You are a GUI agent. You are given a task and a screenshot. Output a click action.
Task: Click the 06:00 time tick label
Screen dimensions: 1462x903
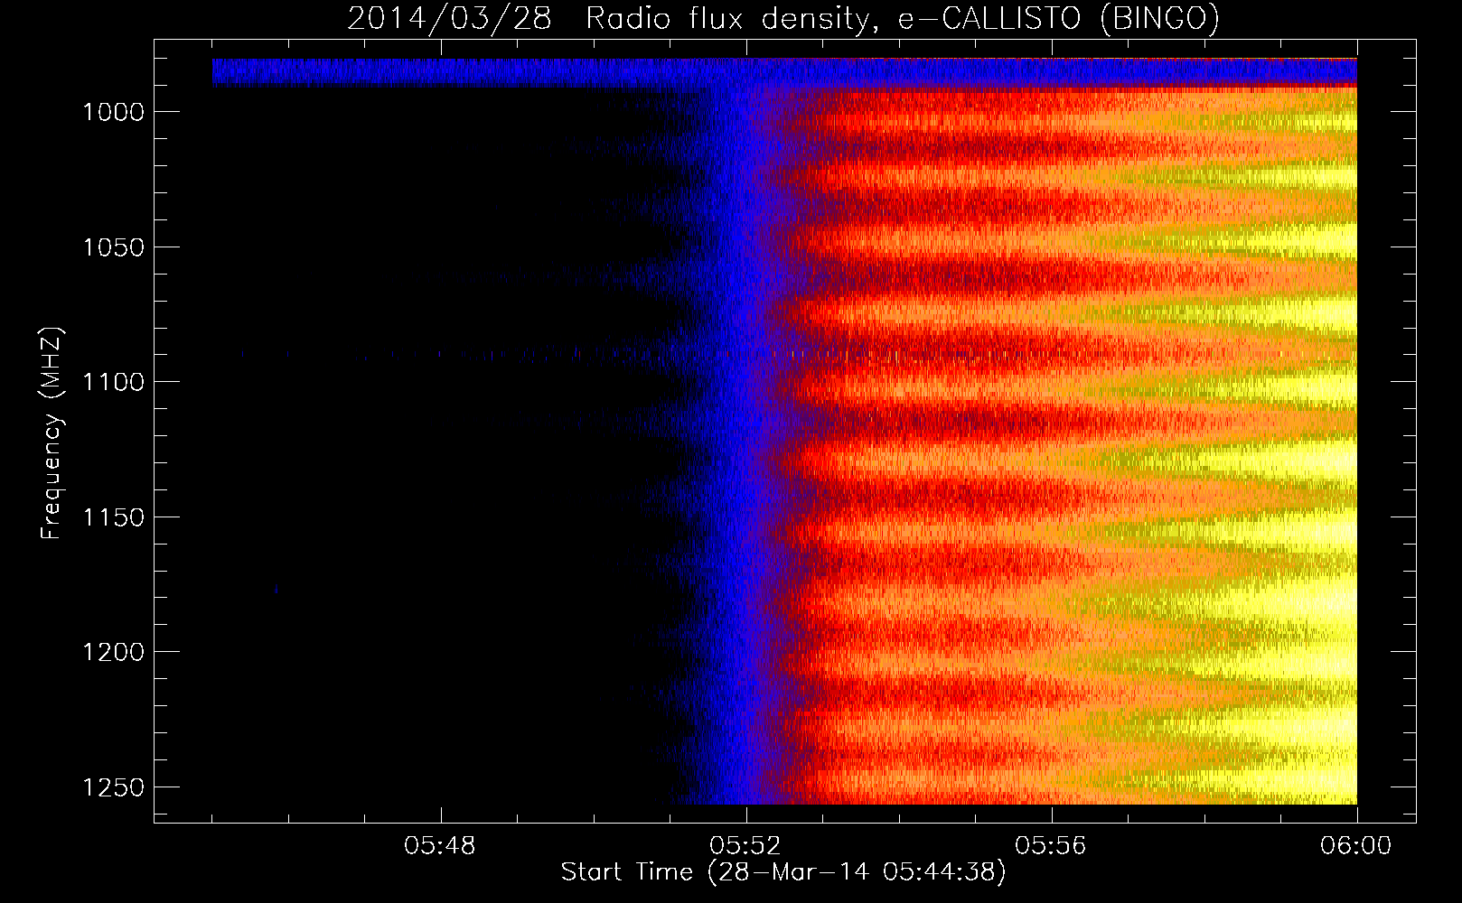coord(1356,846)
